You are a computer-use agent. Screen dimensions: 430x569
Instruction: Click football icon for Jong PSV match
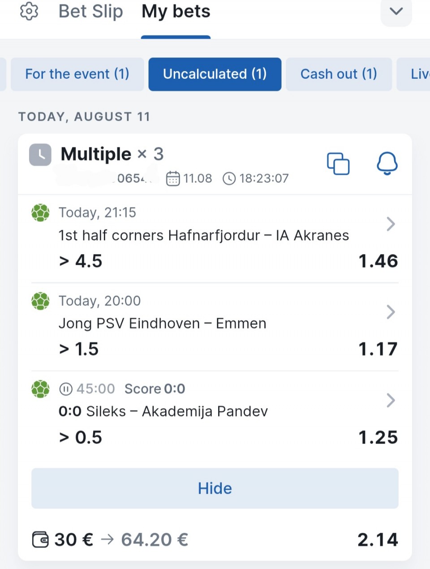(x=40, y=301)
